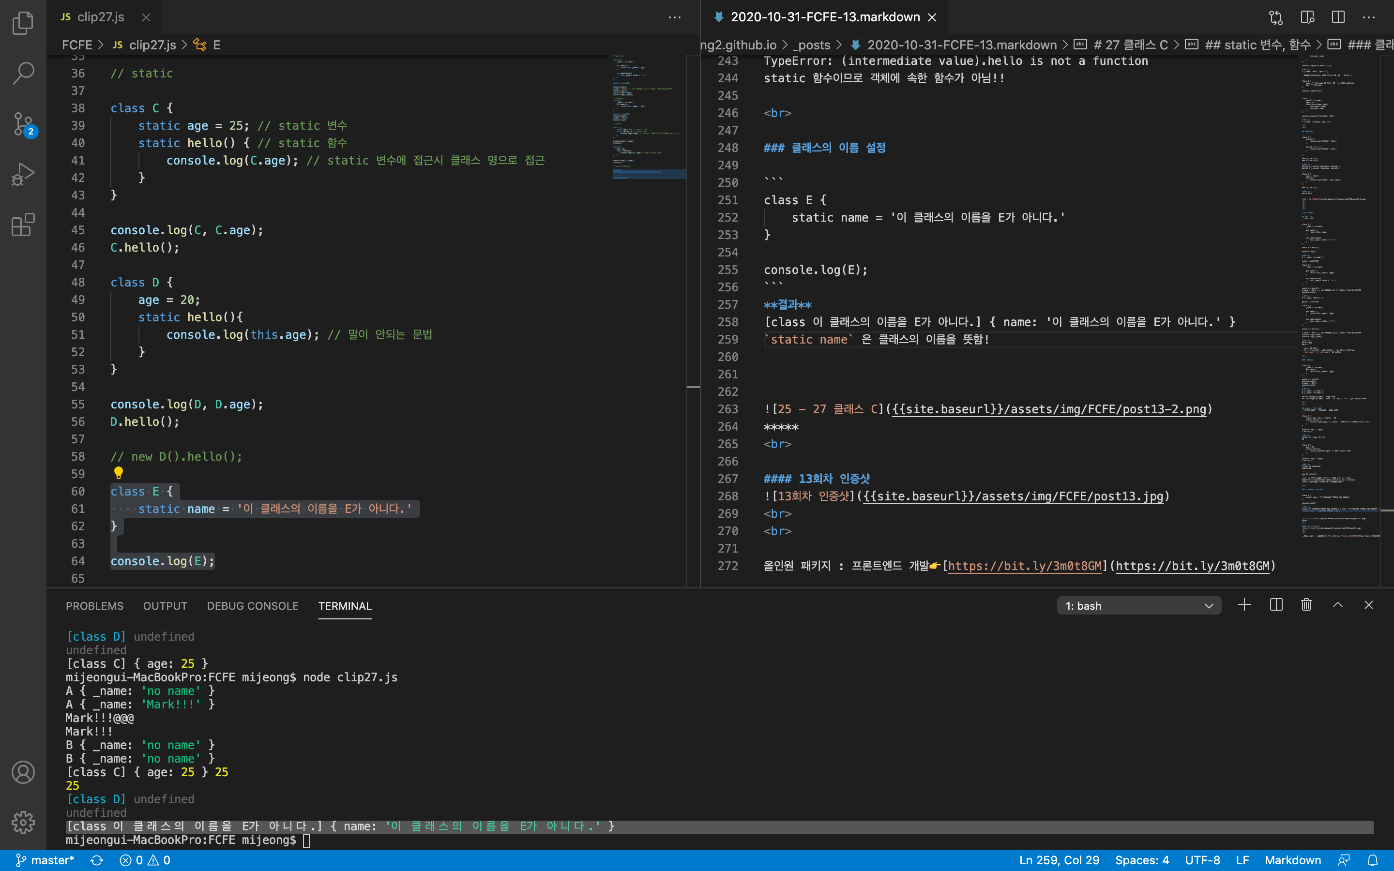The image size is (1394, 871).
Task: Click the feedback icon in status bar
Action: tap(1344, 860)
